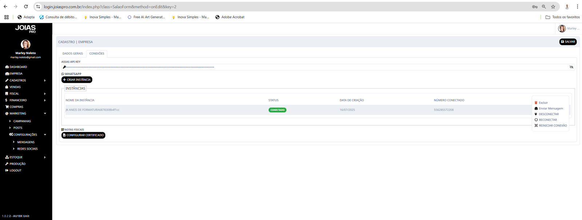
Task: Switch to the Dados Gerais tab
Action: (73, 54)
